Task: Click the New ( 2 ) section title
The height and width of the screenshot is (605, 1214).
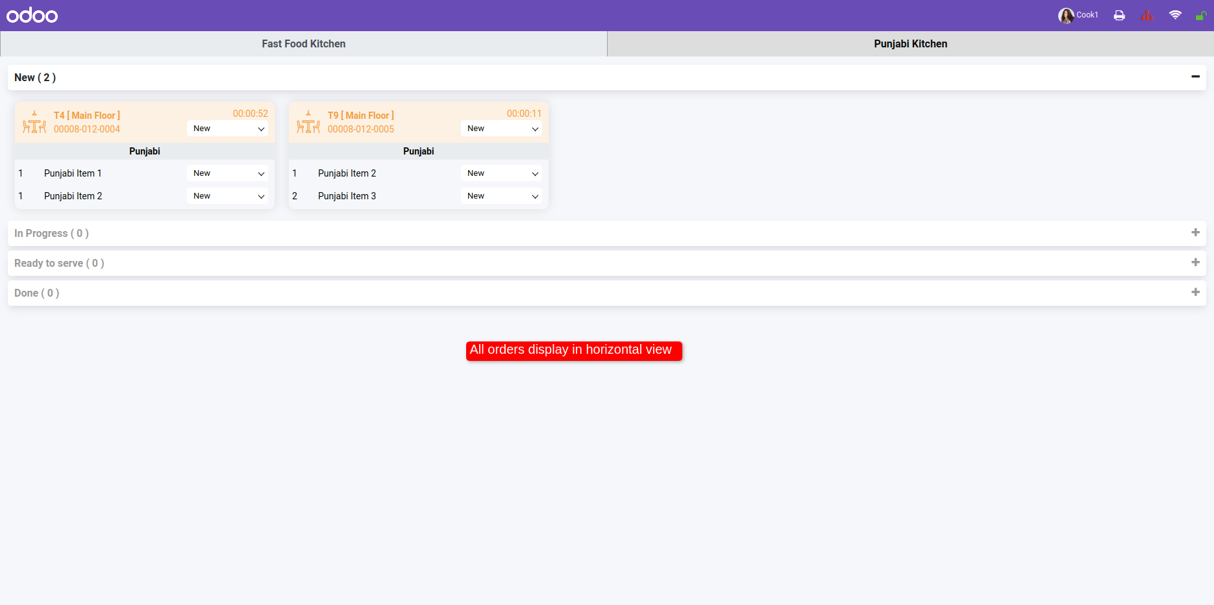Action: coord(35,77)
